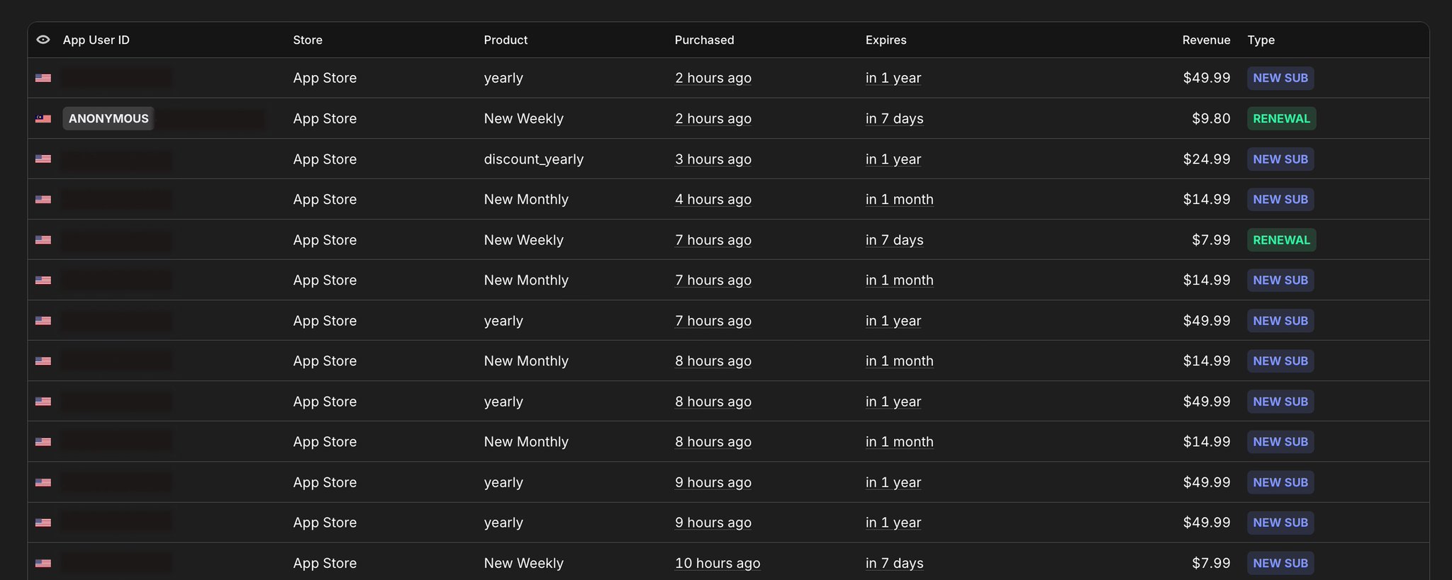Click the "3 hours ago" purchased timestamp
This screenshot has width=1452, height=580.
713,159
